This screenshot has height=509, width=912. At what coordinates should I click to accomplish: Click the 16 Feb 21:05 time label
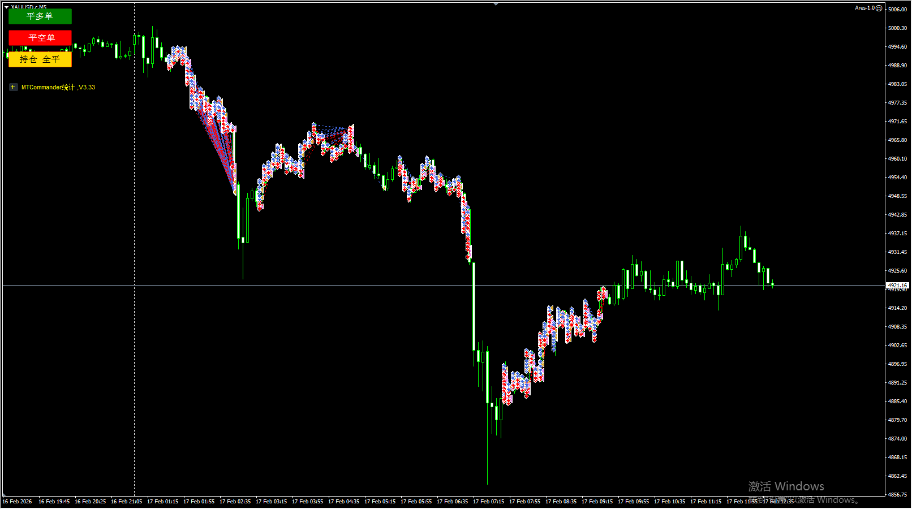pos(127,502)
